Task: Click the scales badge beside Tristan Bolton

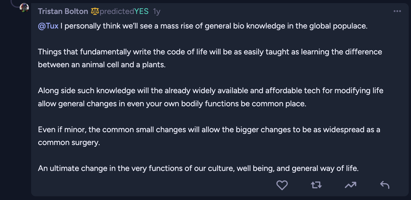Action: tap(95, 11)
